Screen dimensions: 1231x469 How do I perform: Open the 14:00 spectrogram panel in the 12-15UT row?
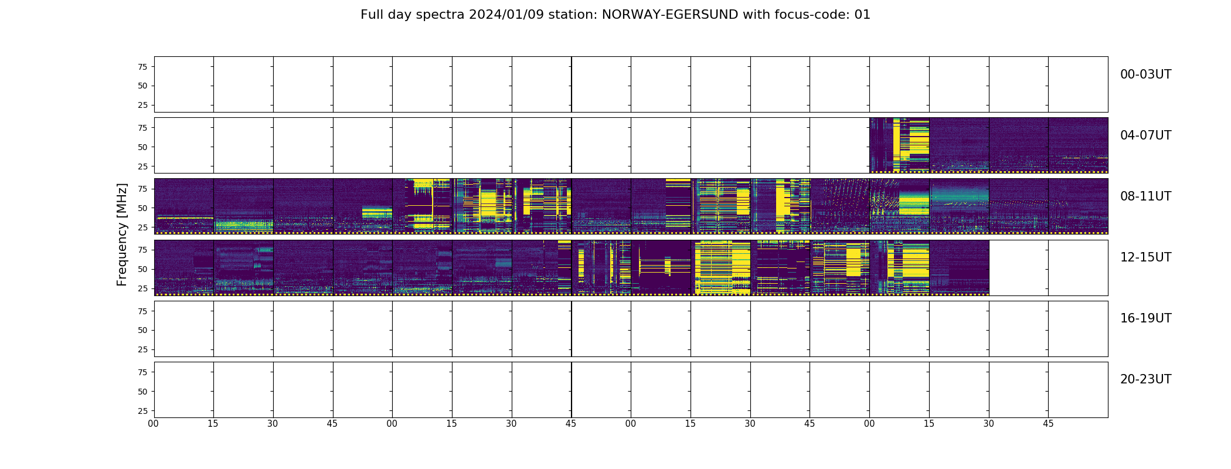click(661, 267)
